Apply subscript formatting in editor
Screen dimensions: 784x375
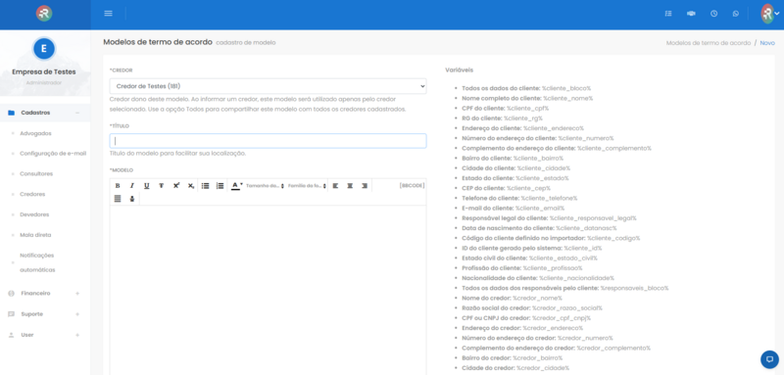(x=190, y=186)
